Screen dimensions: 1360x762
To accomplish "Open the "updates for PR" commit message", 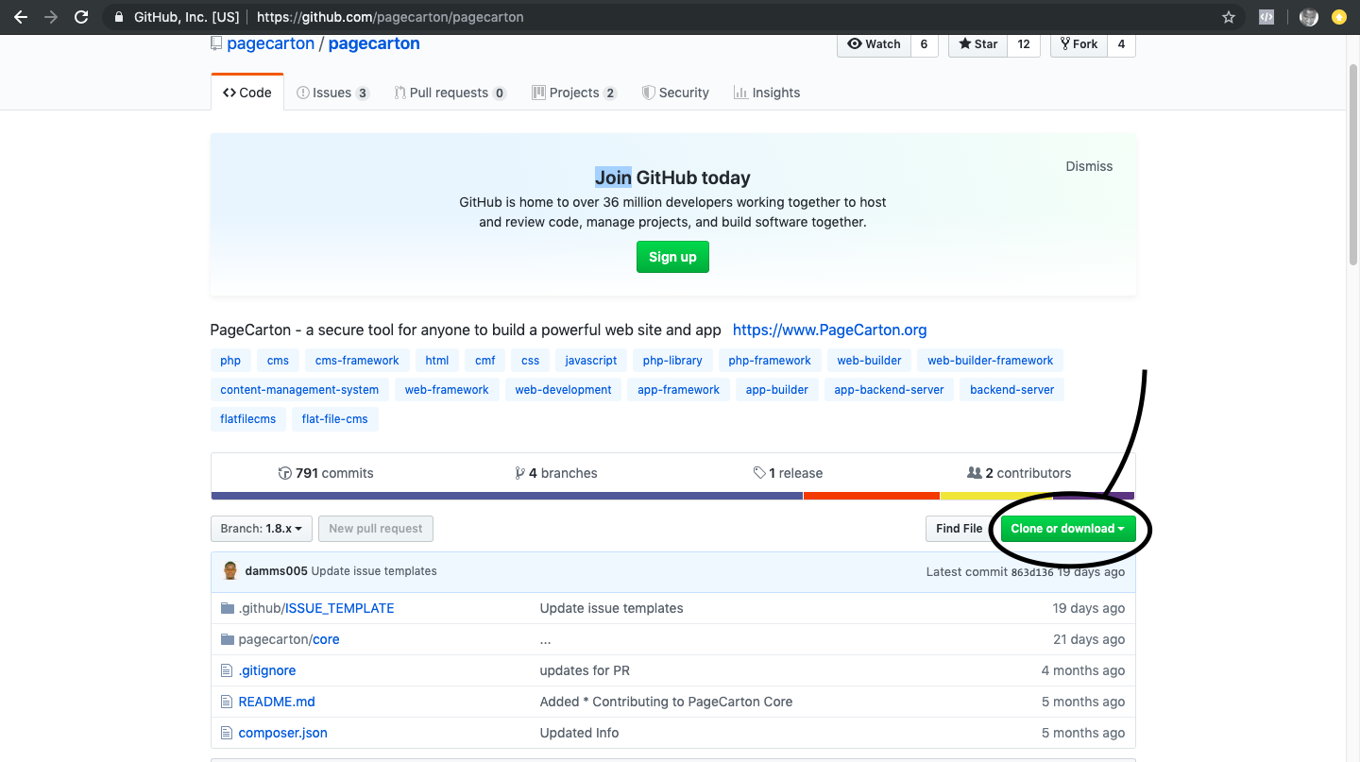I will [585, 670].
